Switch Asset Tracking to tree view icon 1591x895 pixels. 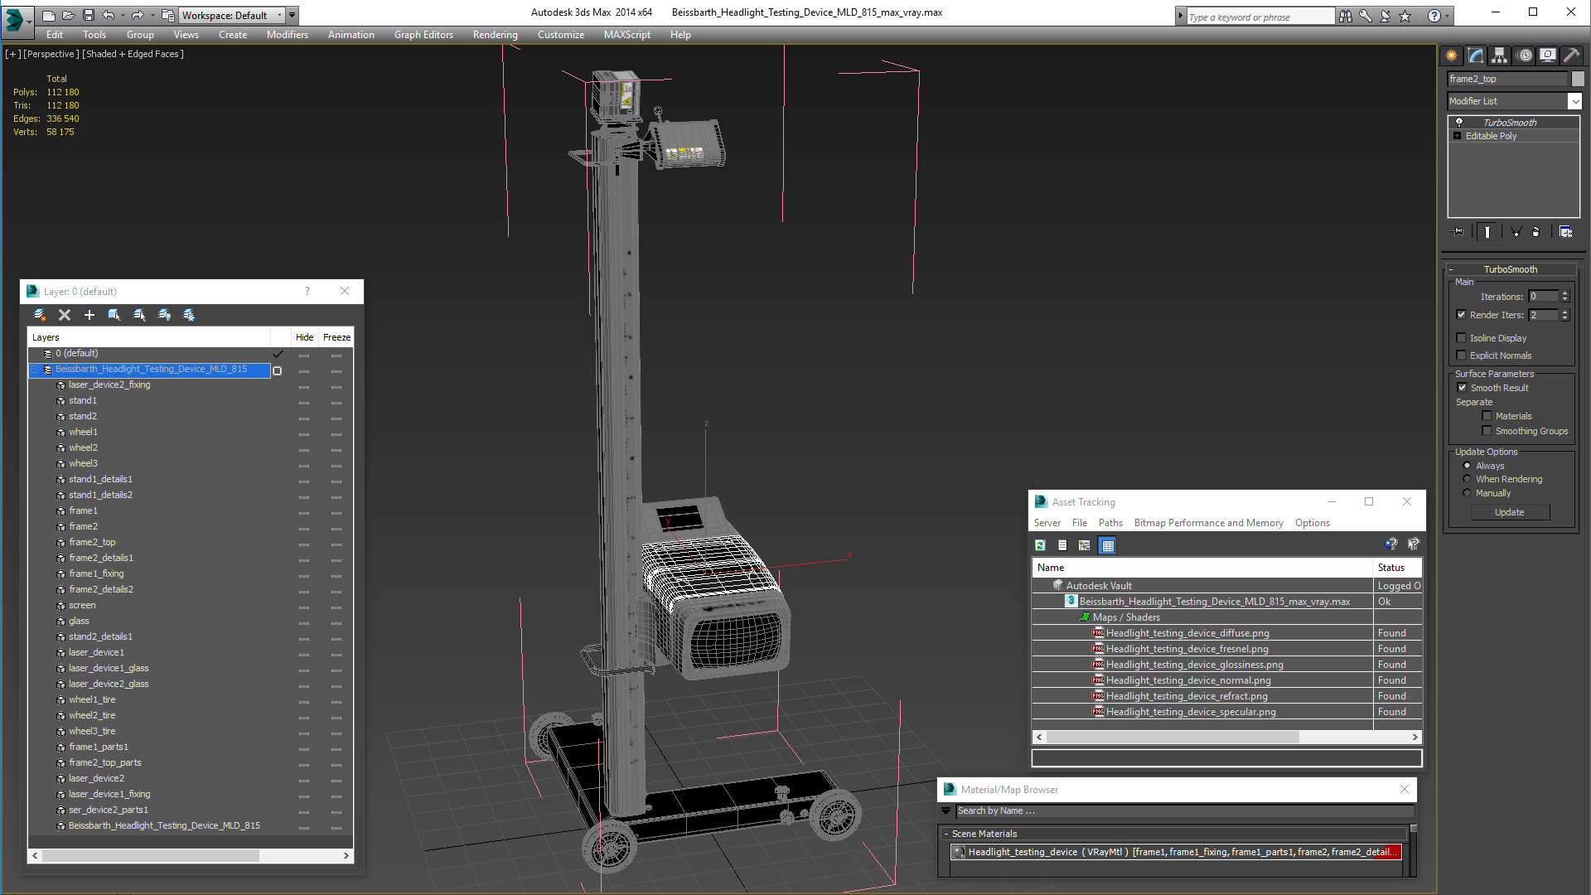coord(1084,545)
